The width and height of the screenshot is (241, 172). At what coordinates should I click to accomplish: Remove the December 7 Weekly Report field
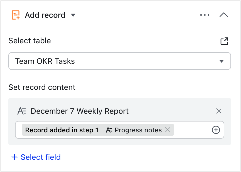click(218, 111)
